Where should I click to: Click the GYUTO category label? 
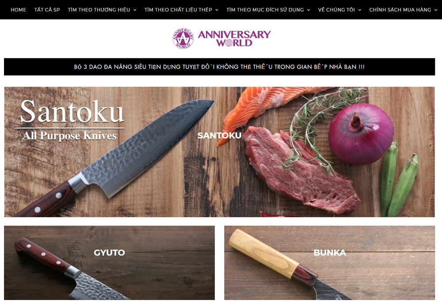(x=109, y=252)
